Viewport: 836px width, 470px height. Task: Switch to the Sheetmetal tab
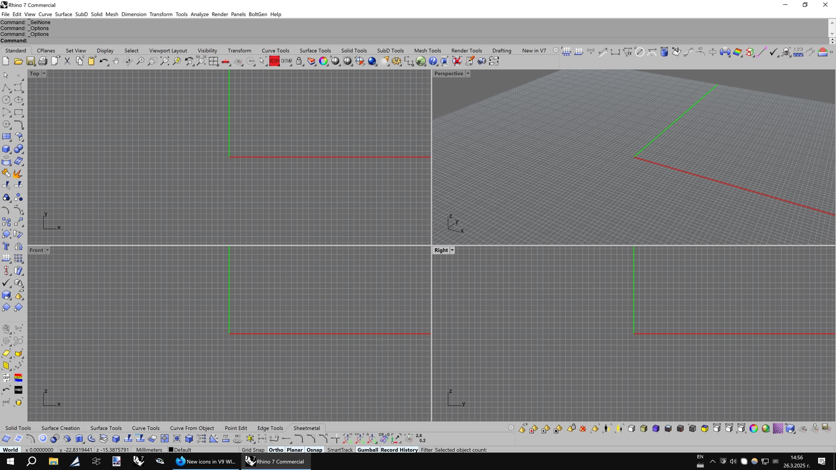[306, 428]
